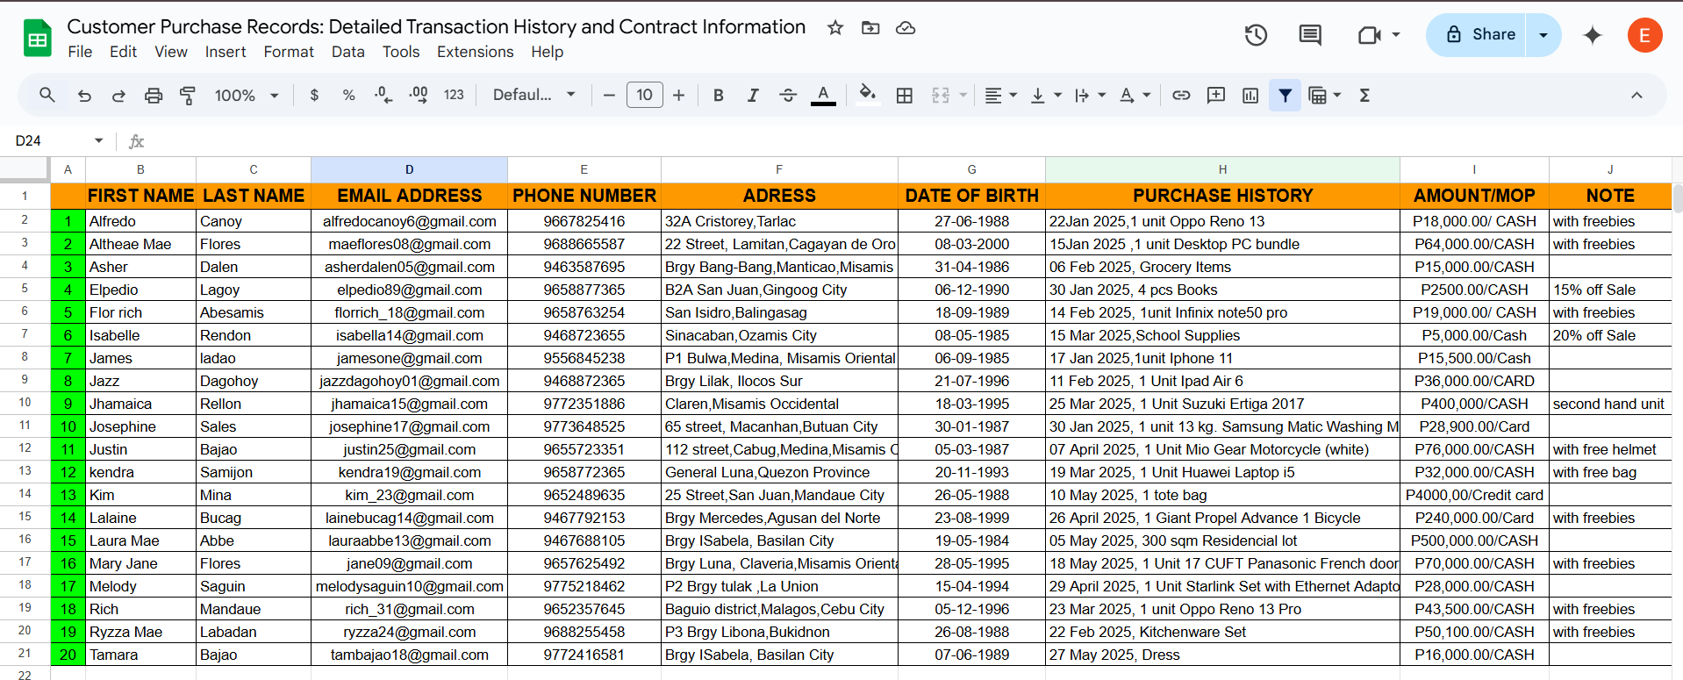Toggle italic formatting
The height and width of the screenshot is (680, 1683).
tap(753, 96)
